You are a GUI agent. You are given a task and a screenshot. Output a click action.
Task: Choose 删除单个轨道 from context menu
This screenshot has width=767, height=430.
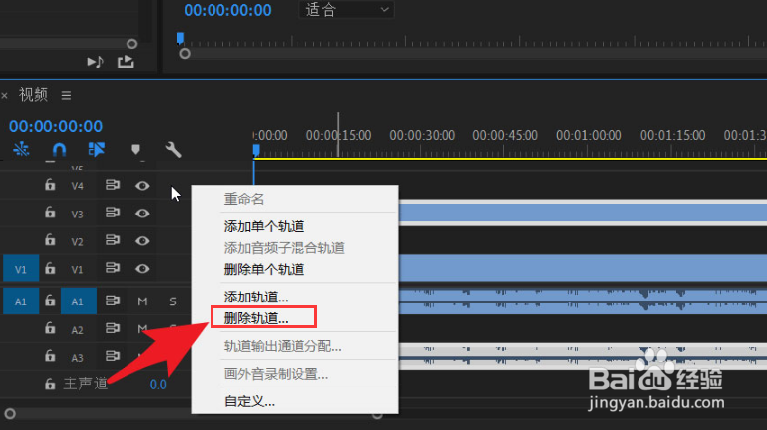point(264,269)
